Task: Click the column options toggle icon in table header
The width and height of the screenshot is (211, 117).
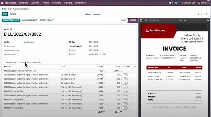Action: point(135,67)
